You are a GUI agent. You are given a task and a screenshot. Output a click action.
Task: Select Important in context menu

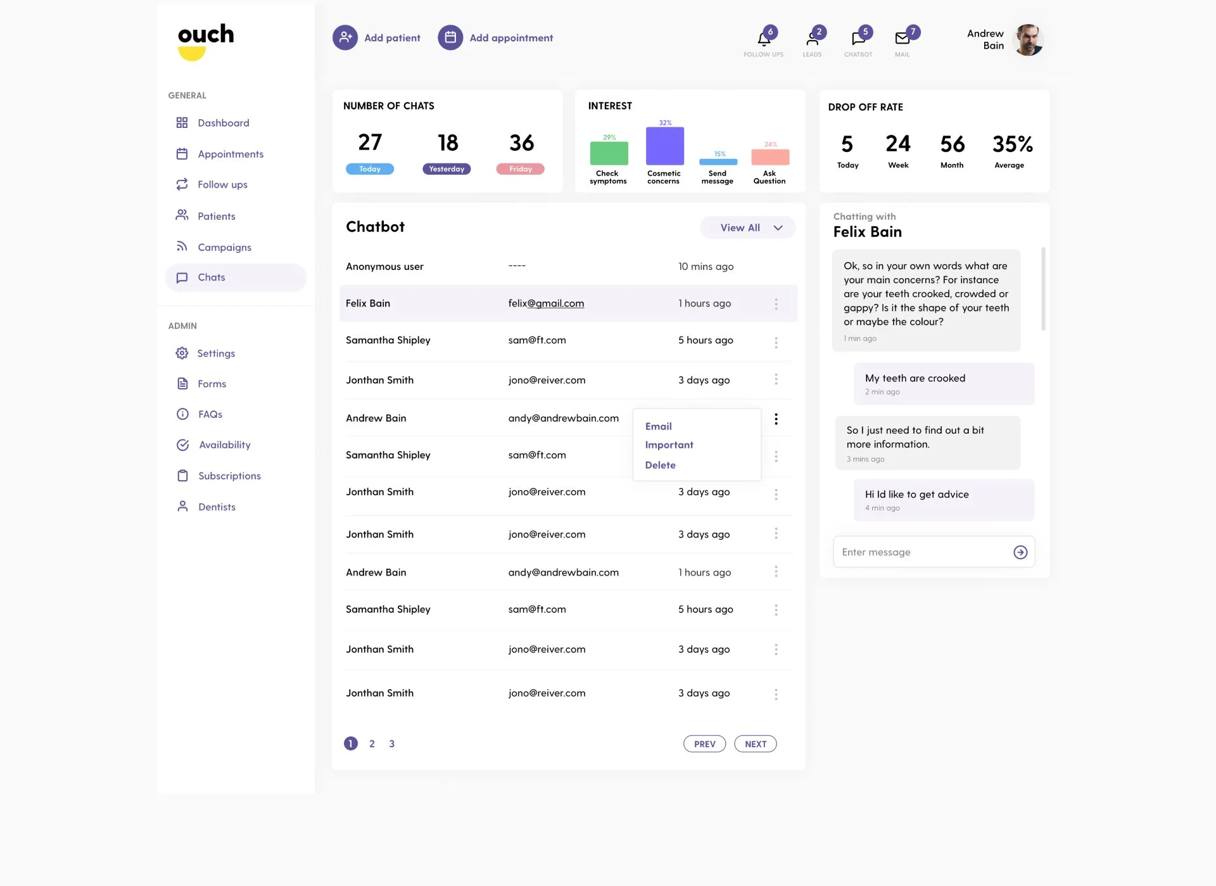click(669, 445)
